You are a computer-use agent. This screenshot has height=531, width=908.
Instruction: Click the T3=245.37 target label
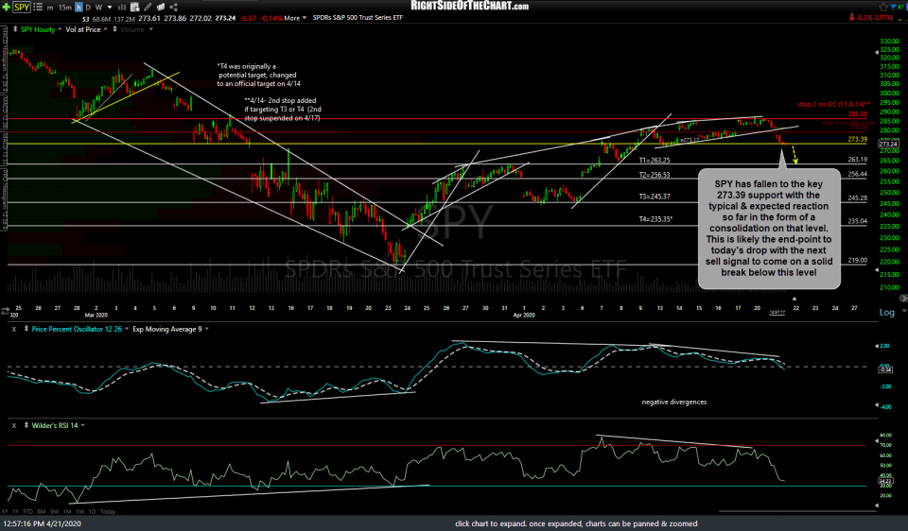point(655,197)
